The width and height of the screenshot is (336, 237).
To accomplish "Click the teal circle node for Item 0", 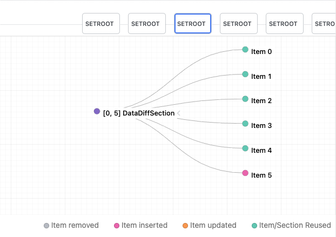I will [x=245, y=50].
